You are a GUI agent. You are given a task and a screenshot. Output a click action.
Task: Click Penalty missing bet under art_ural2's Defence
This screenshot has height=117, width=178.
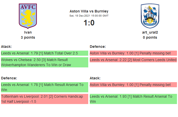(133, 53)
